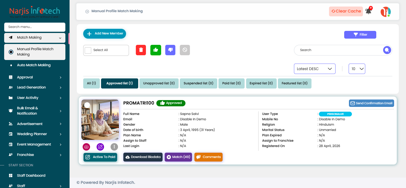The width and height of the screenshot is (406, 188).
Task: Click the sidebar Search menu input
Action: (x=35, y=27)
